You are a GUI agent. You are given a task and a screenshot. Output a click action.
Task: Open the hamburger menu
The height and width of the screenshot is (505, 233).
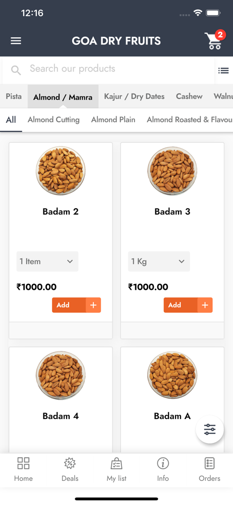pyautogui.click(x=16, y=41)
